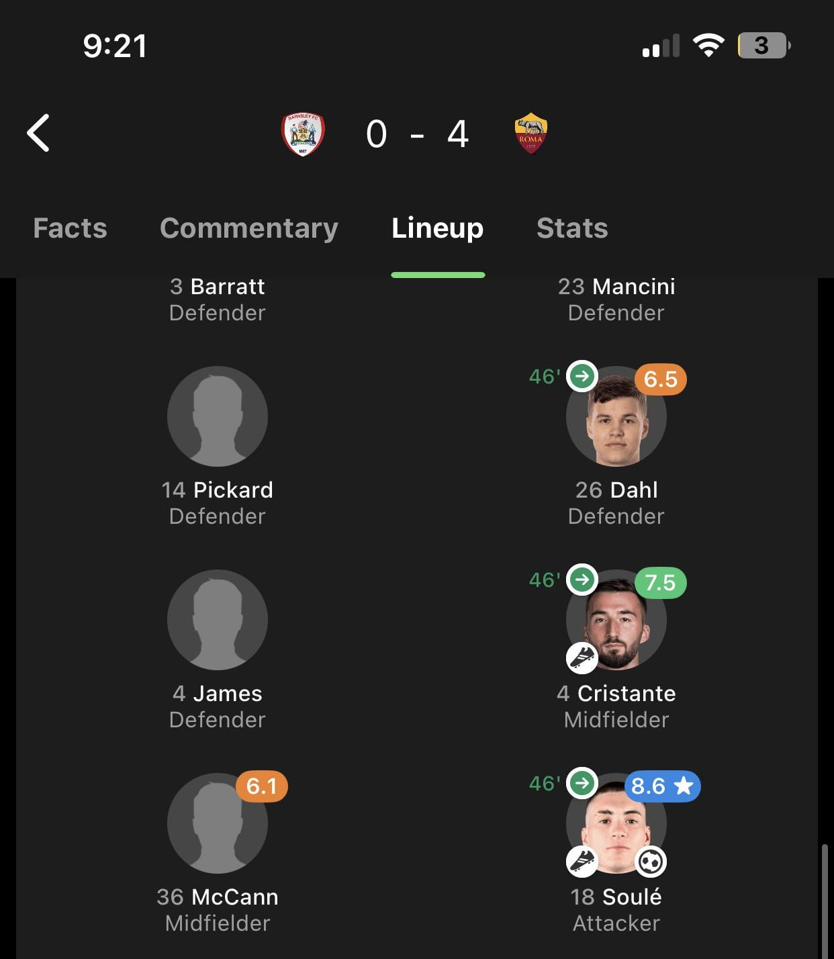Viewport: 834px width, 959px height.
Task: Tap Soulé's goal ball icon
Action: [x=650, y=862]
